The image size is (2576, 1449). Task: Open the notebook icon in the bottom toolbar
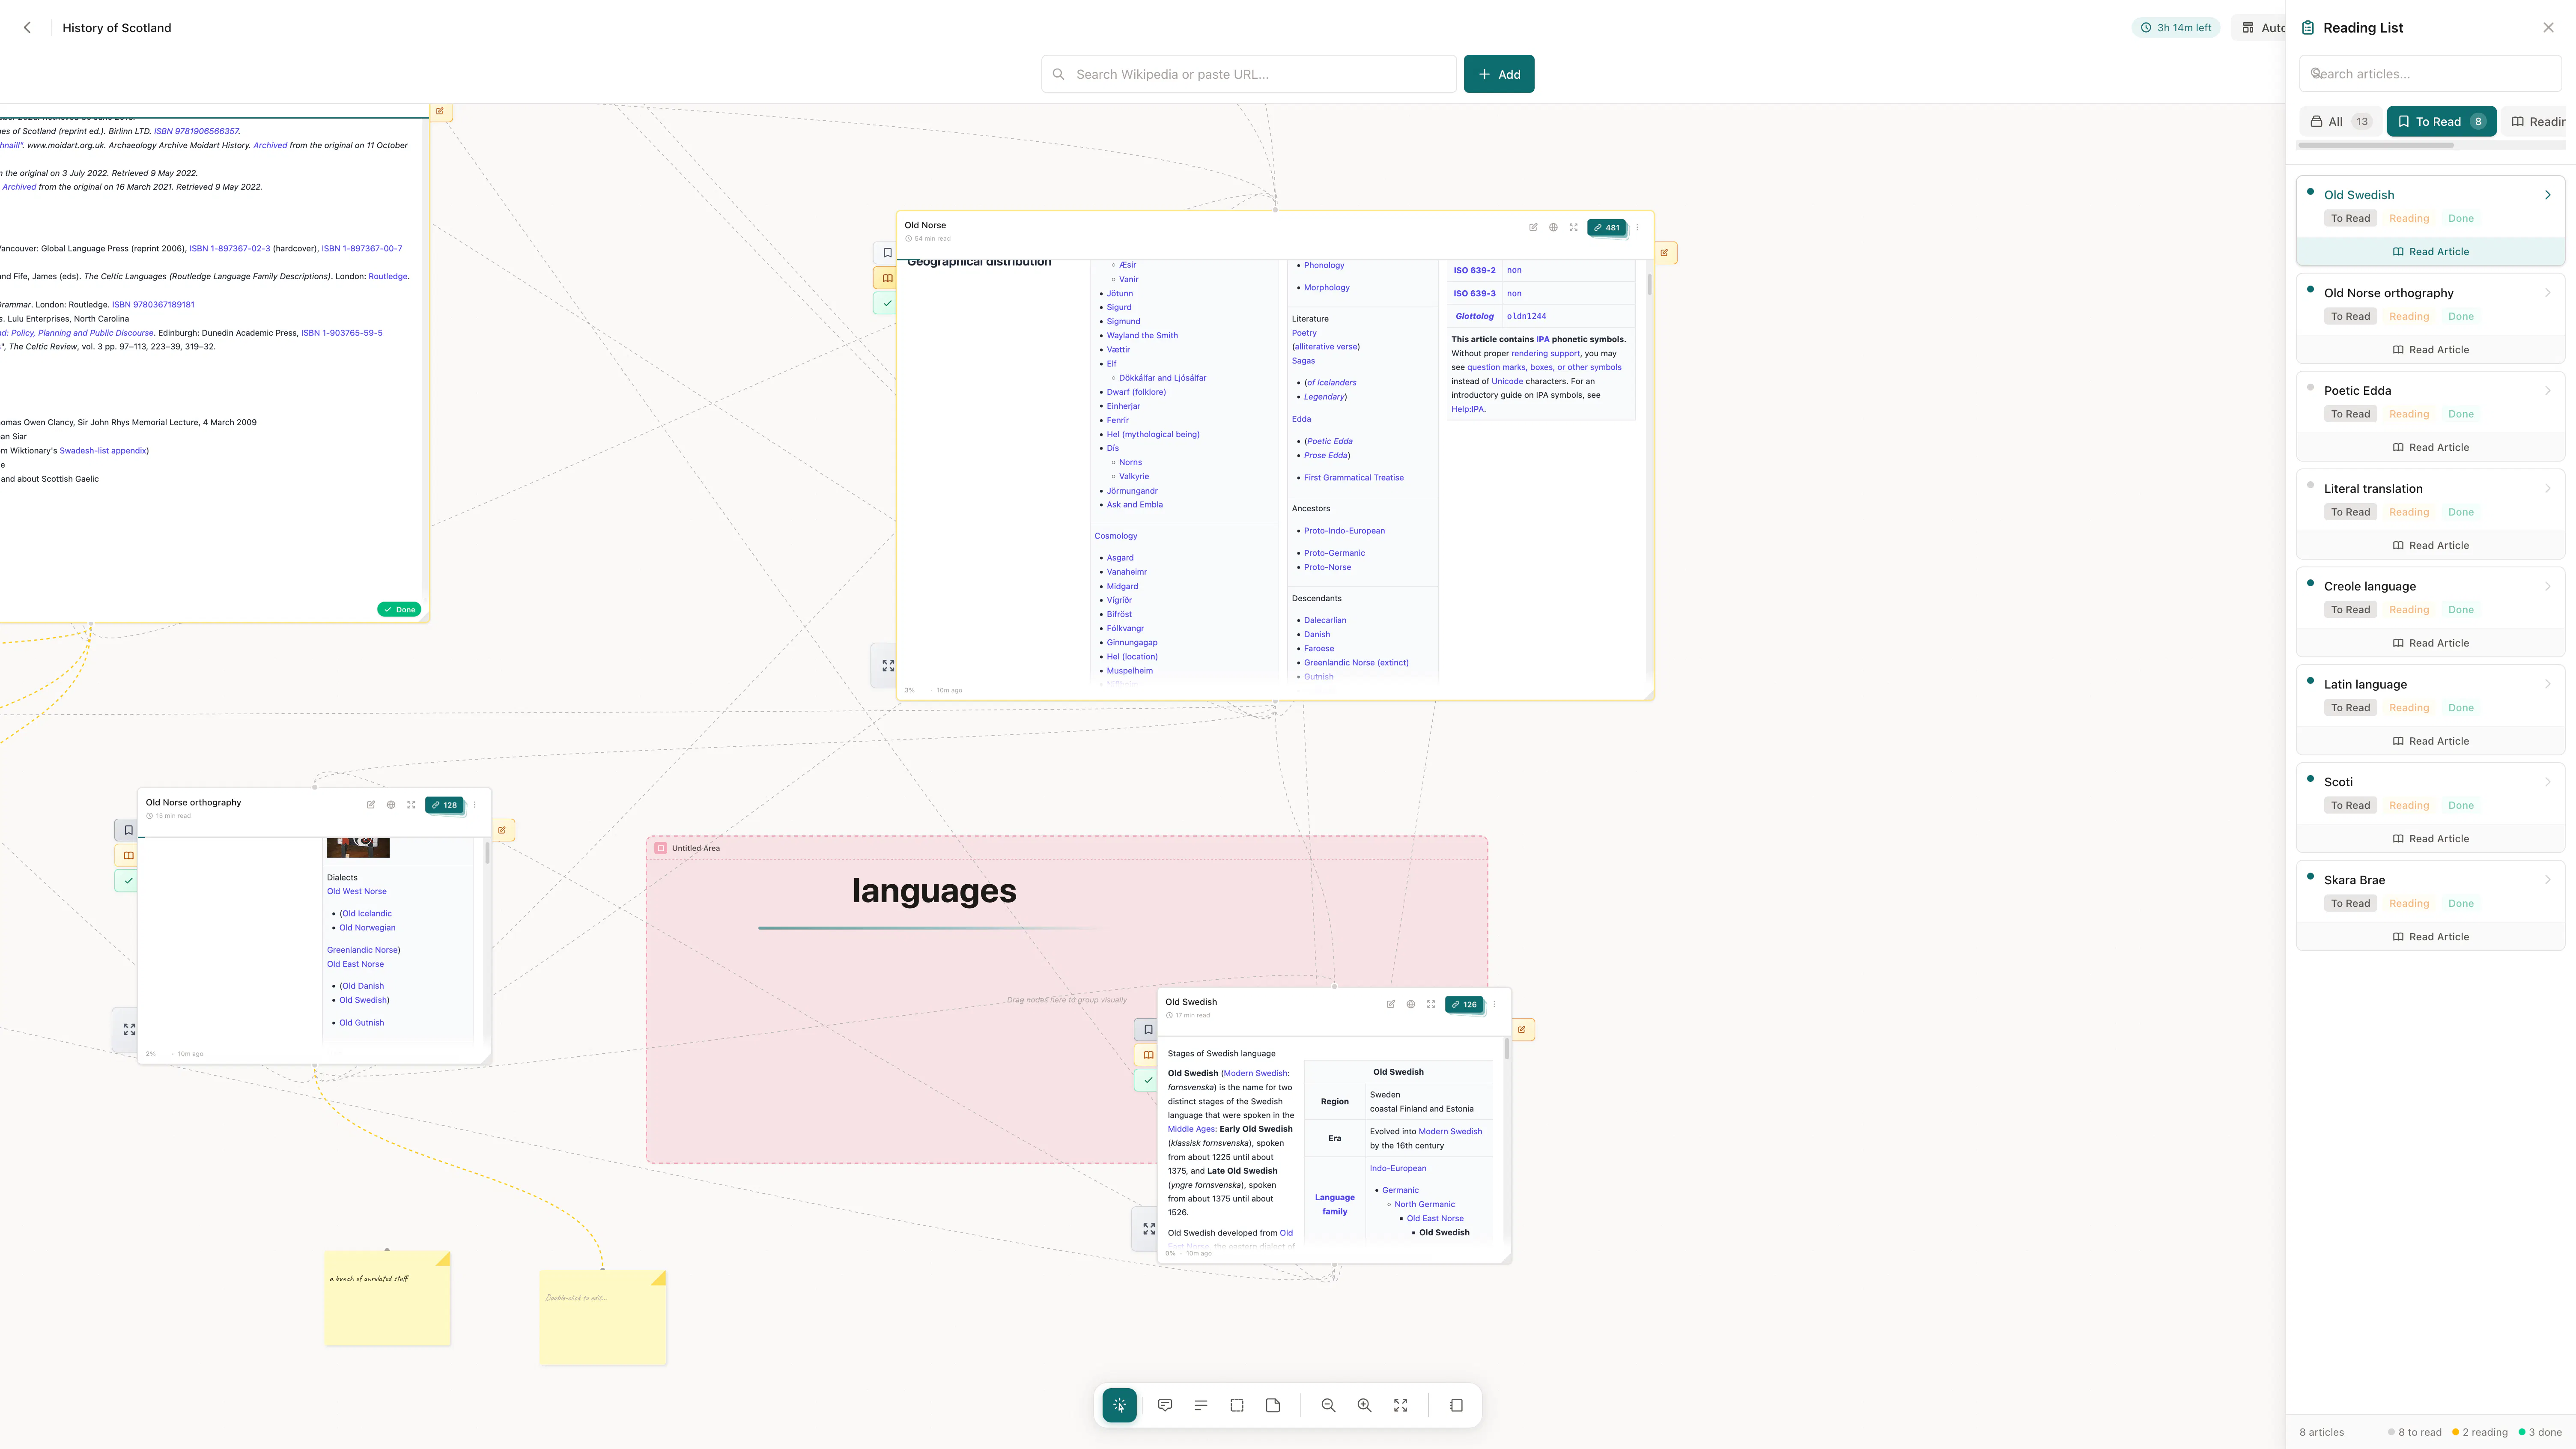pos(1456,1405)
